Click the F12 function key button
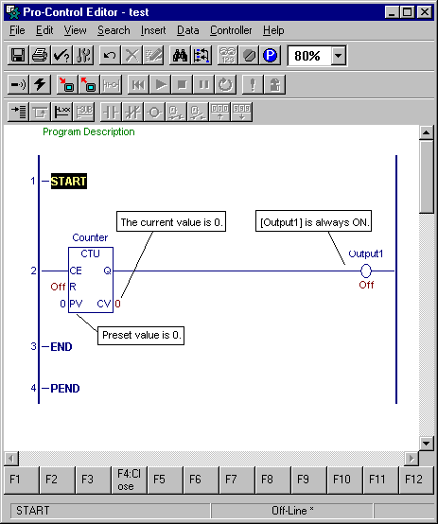 416,480
